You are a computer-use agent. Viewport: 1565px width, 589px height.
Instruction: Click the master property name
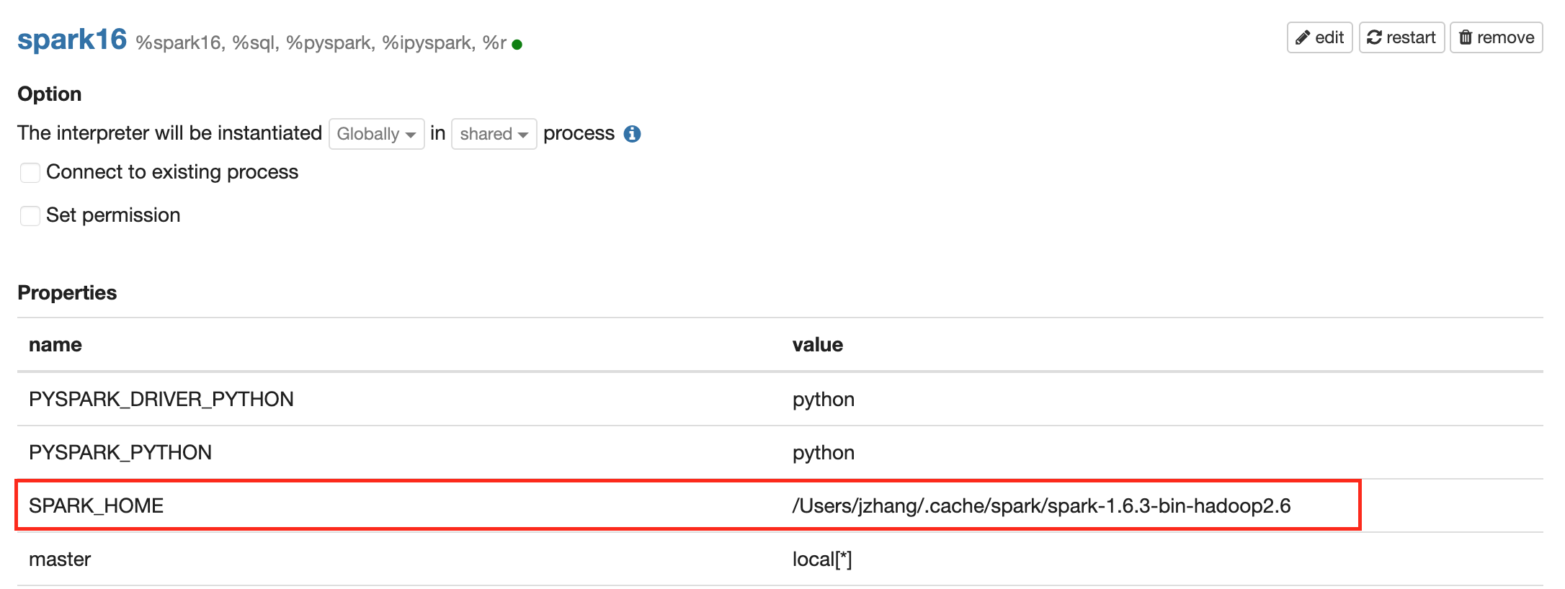[x=60, y=559]
